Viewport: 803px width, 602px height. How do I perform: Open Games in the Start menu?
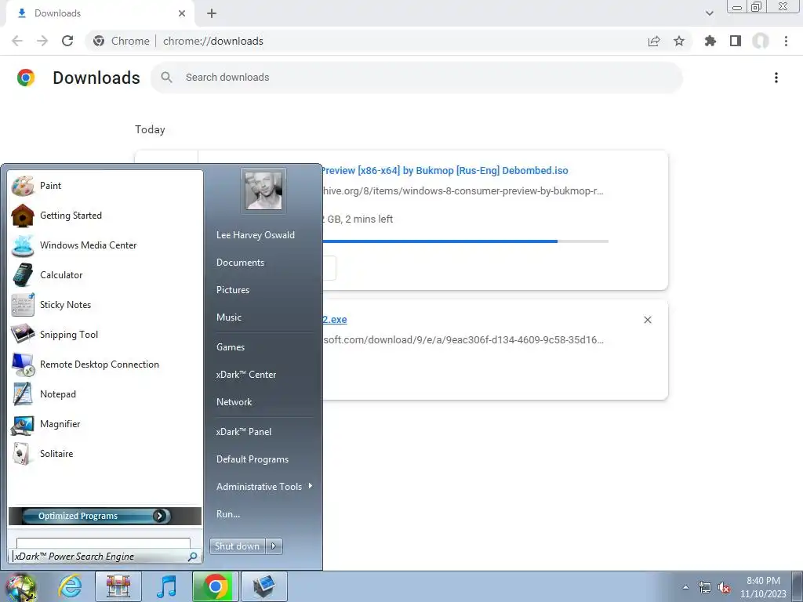(x=231, y=347)
